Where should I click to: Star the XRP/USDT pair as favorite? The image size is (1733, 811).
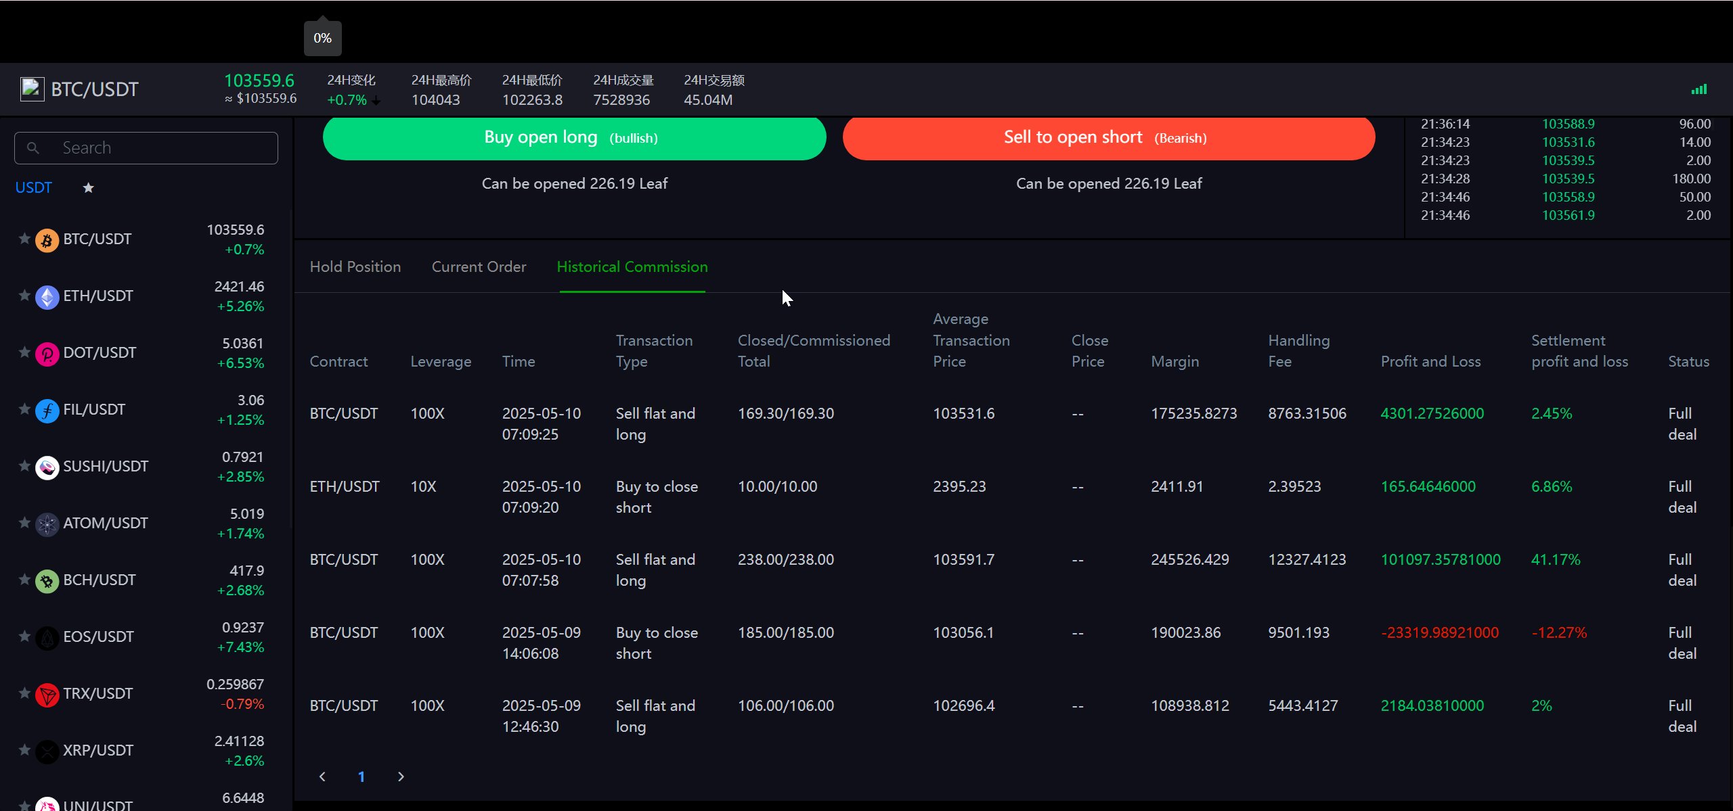coord(24,750)
